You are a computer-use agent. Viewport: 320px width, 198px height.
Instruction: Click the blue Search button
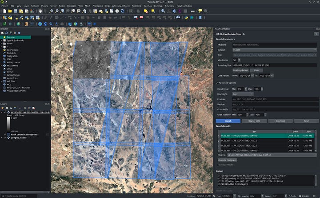coord(228,121)
